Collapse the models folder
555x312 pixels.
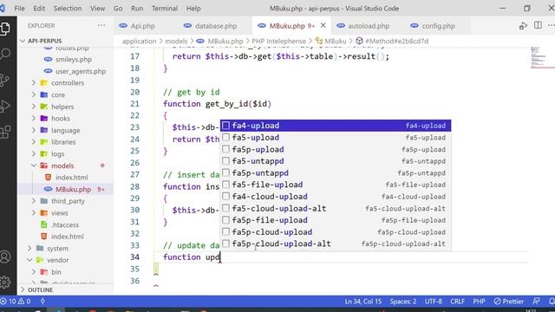coord(34,166)
